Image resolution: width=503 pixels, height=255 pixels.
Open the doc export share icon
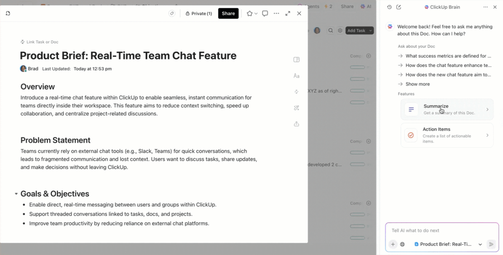coord(296,123)
